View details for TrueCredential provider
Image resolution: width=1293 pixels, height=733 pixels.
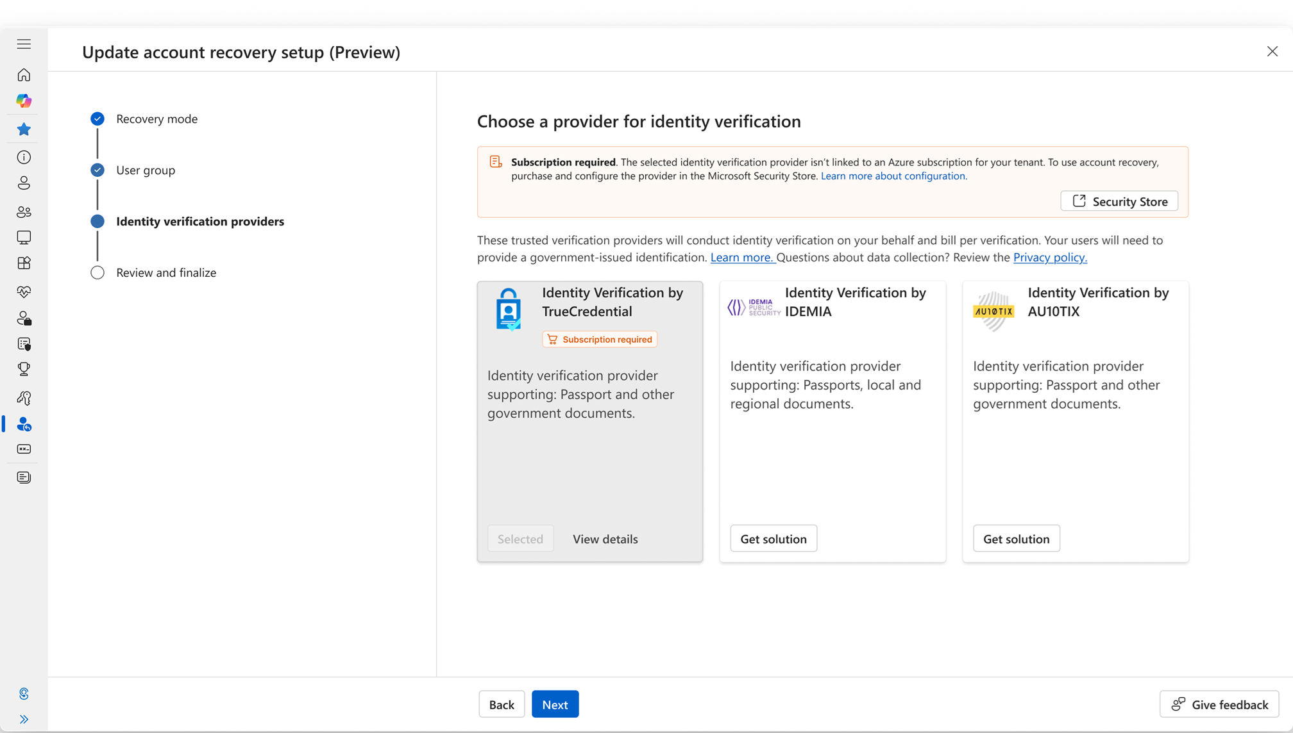pos(605,539)
